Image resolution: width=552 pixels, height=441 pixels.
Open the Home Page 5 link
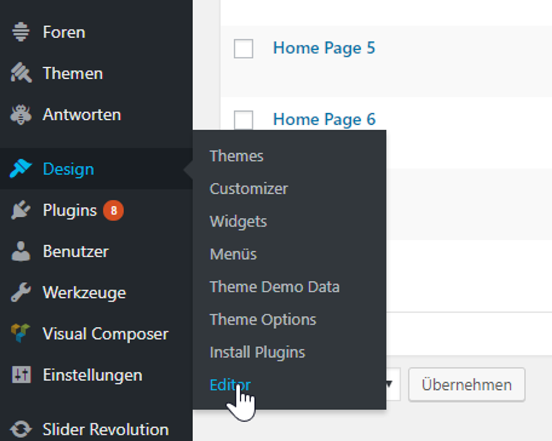click(324, 48)
